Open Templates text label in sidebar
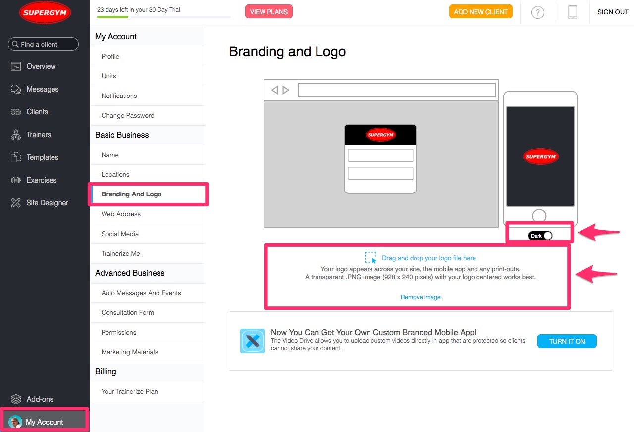 coord(43,157)
